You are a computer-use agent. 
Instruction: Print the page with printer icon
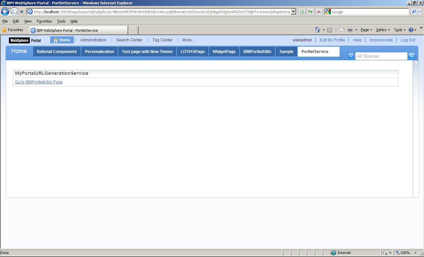[350, 30]
